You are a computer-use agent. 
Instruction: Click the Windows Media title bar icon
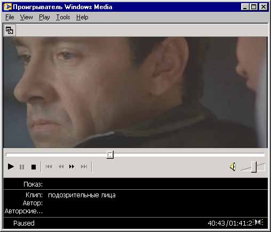click(7, 7)
